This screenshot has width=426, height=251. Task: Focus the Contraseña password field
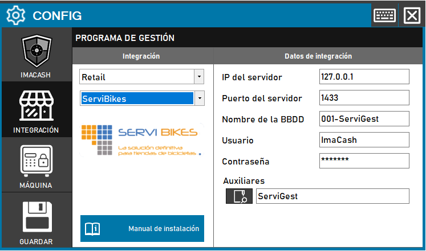coord(364,161)
